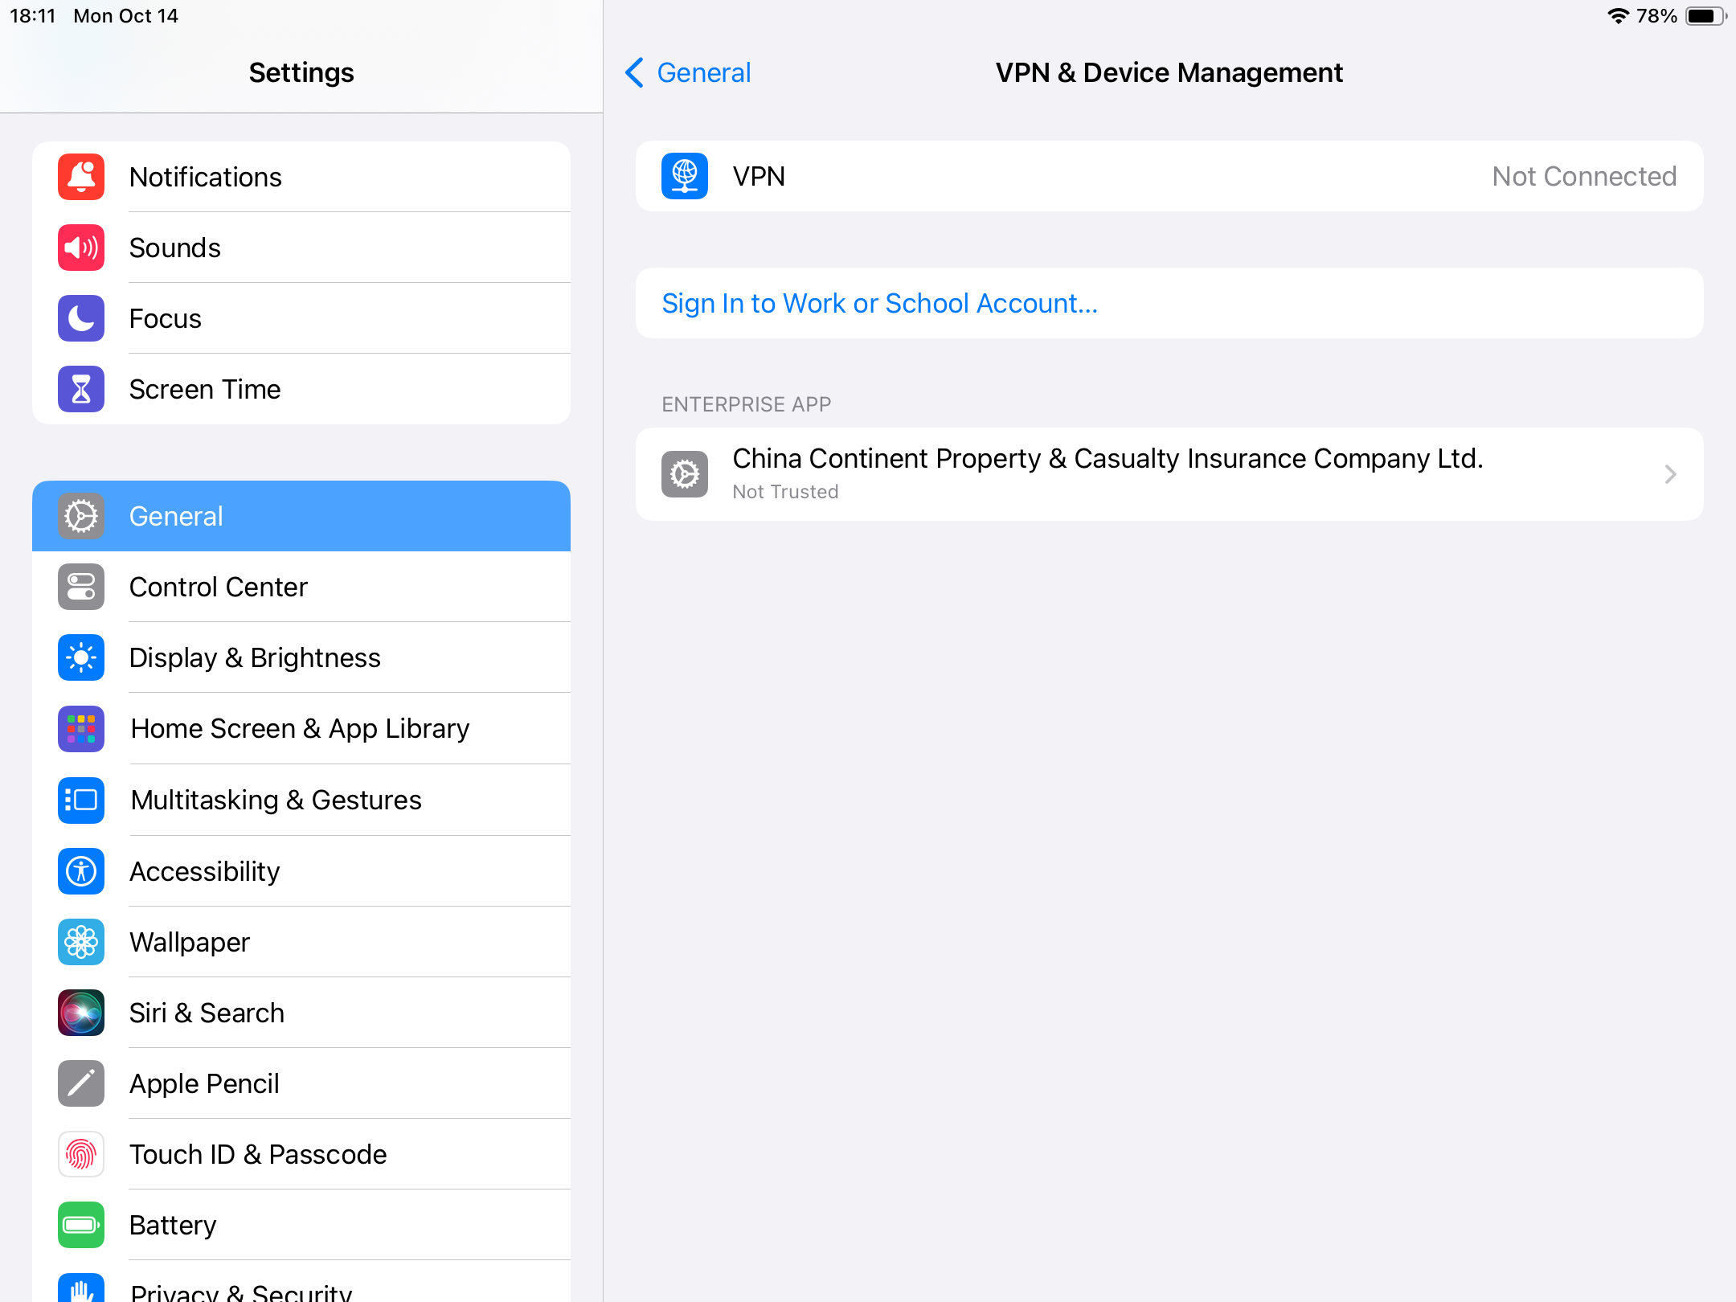Open Sounds settings
The image size is (1736, 1302).
[301, 248]
